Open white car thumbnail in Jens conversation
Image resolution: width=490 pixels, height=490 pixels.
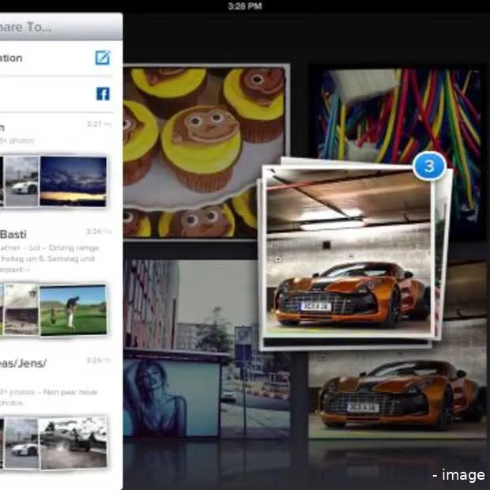coord(21,443)
